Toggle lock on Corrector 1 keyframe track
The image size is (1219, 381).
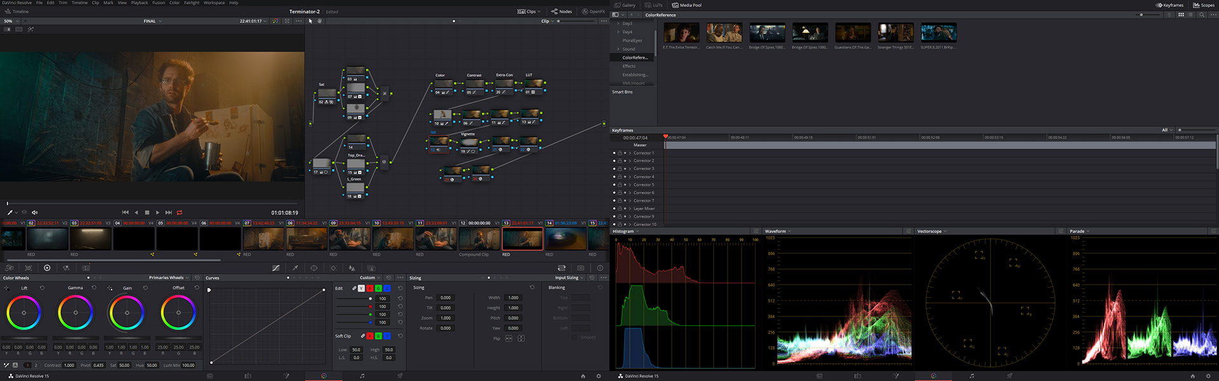point(620,153)
